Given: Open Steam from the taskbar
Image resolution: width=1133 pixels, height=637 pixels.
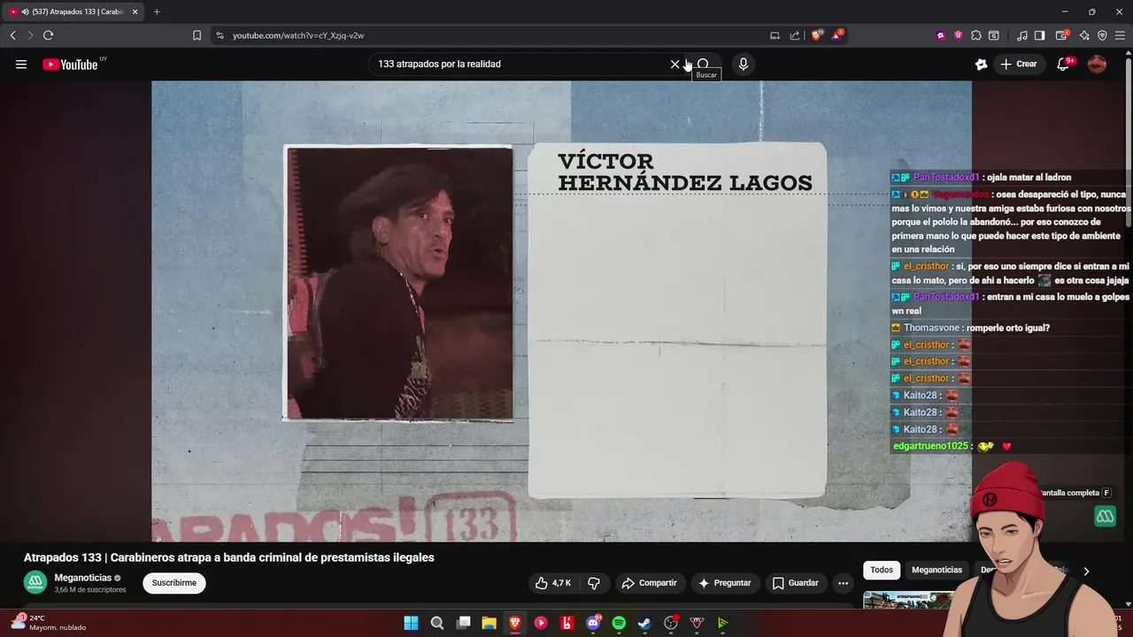Looking at the screenshot, I should pyautogui.click(x=644, y=623).
